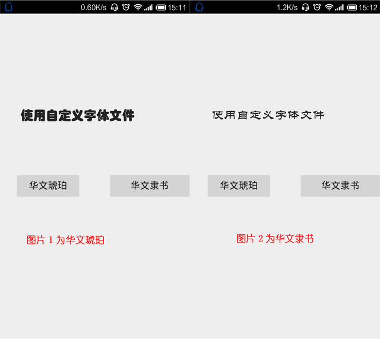The height and width of the screenshot is (339, 380).
Task: Click thin 使用自定义字体文件 text on right
Action: (268, 115)
